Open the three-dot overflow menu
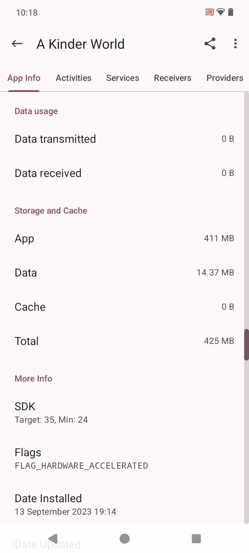249x553 pixels. 236,44
